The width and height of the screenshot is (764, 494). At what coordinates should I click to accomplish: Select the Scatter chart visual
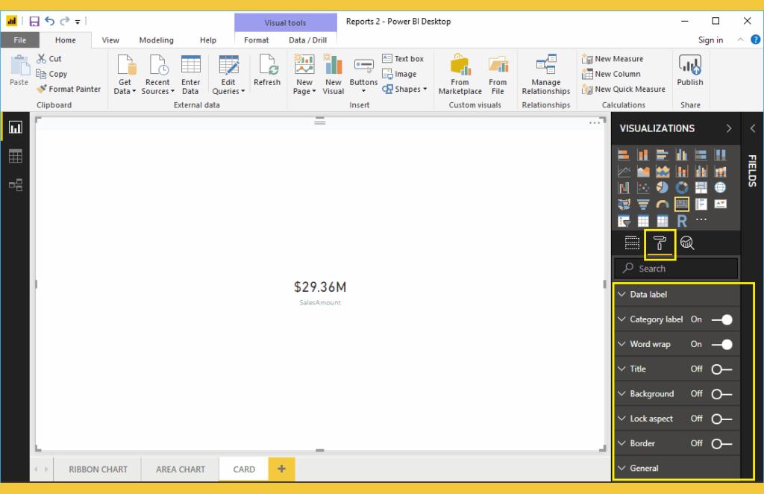643,187
